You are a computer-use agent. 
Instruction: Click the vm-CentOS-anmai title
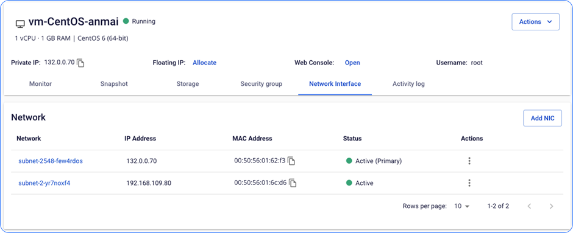tap(73, 22)
